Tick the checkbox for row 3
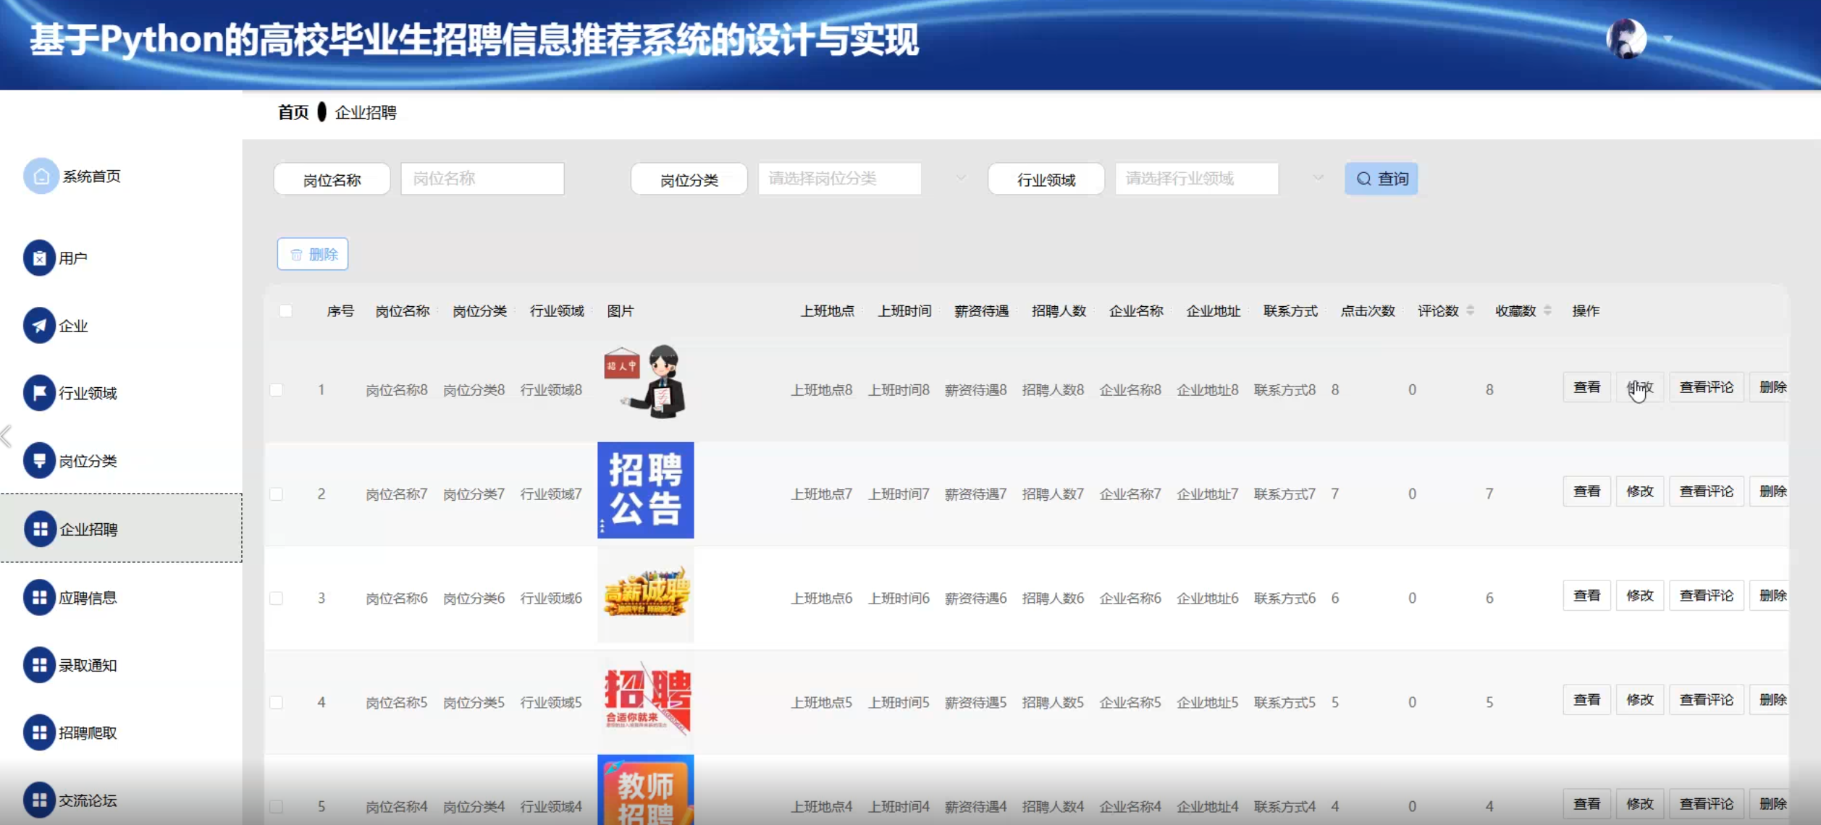The height and width of the screenshot is (825, 1821). pyautogui.click(x=277, y=598)
